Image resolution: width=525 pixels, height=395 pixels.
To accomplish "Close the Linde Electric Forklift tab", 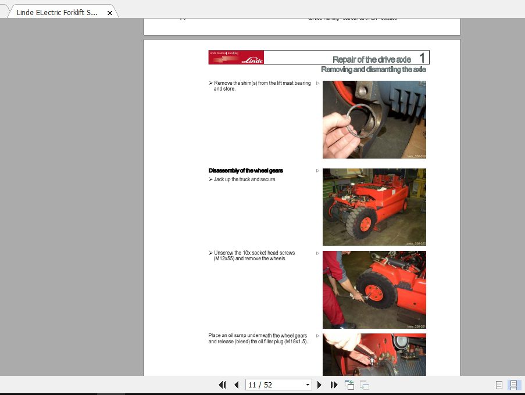I will click(x=109, y=13).
